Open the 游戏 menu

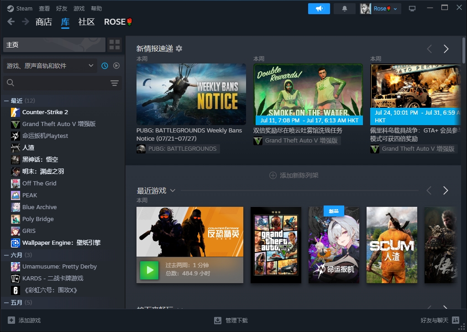click(79, 9)
